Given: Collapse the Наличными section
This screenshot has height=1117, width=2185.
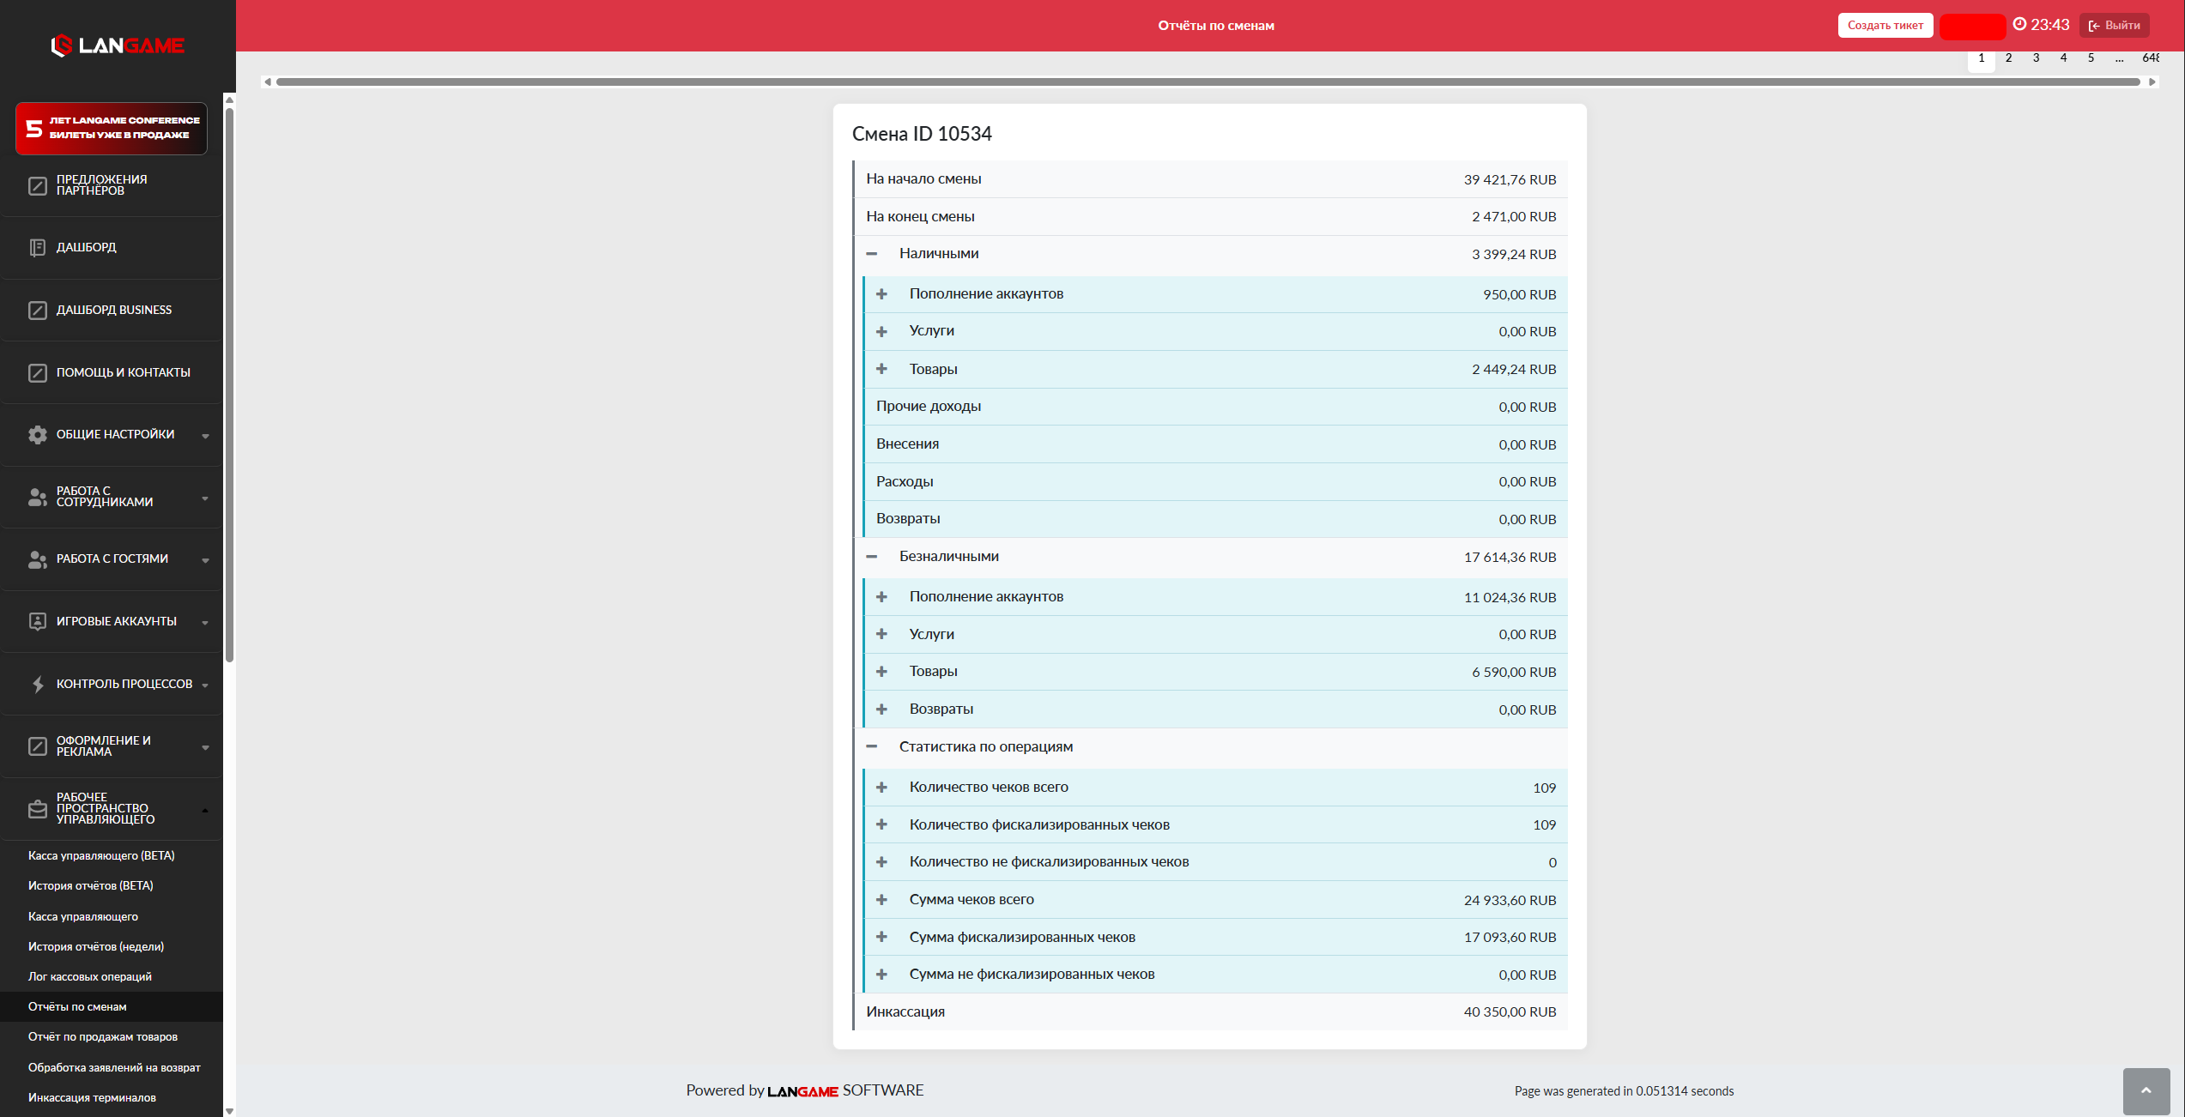Looking at the screenshot, I should pyautogui.click(x=872, y=254).
